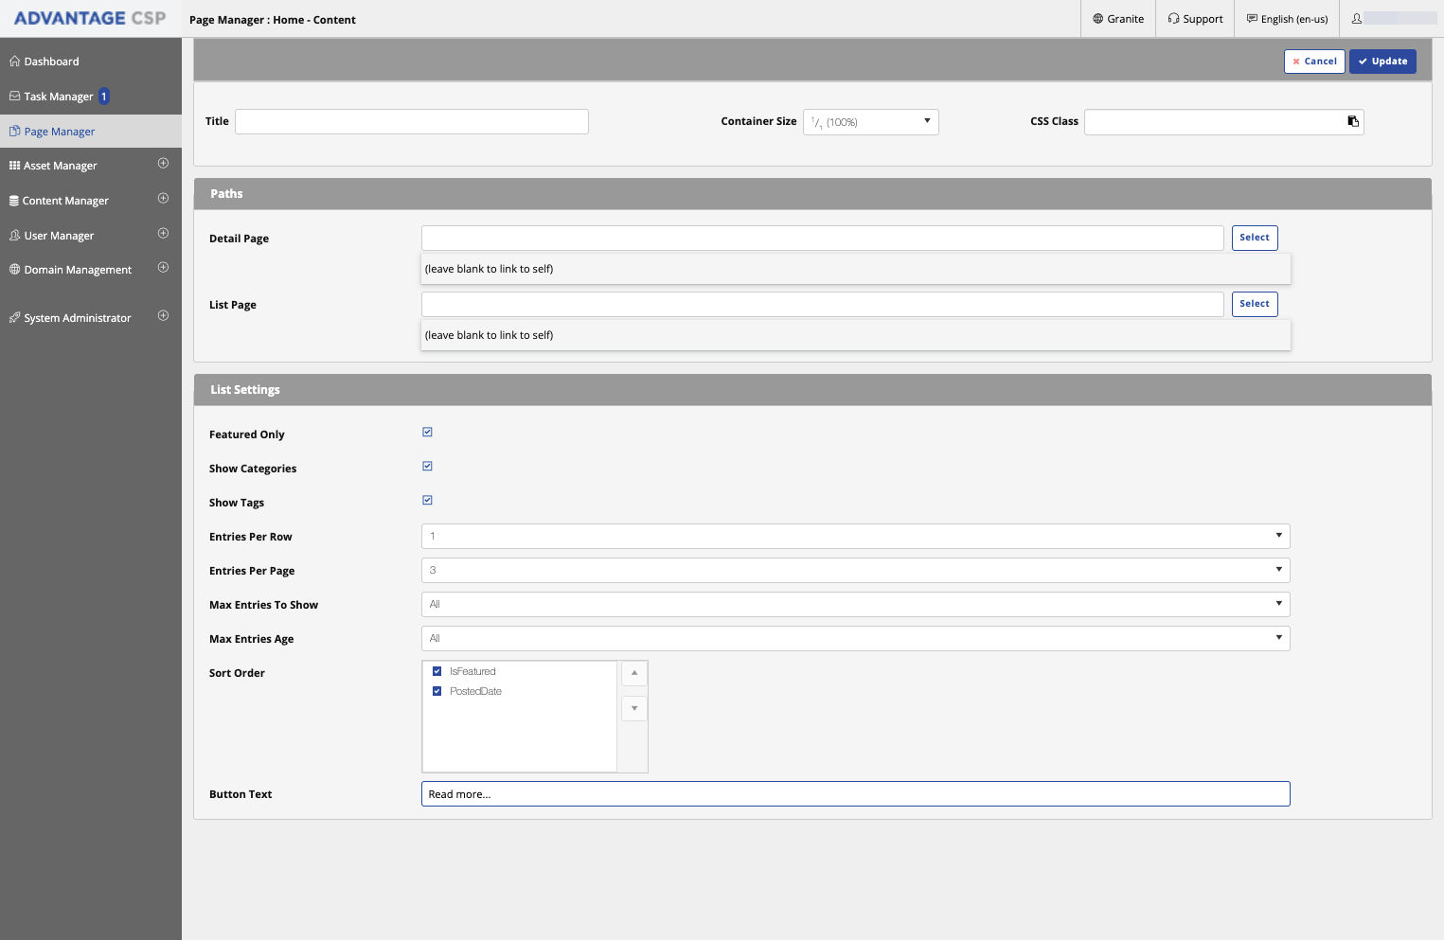This screenshot has height=940, width=1444.
Task: Toggle the Show Categories checkbox
Action: [427, 467]
